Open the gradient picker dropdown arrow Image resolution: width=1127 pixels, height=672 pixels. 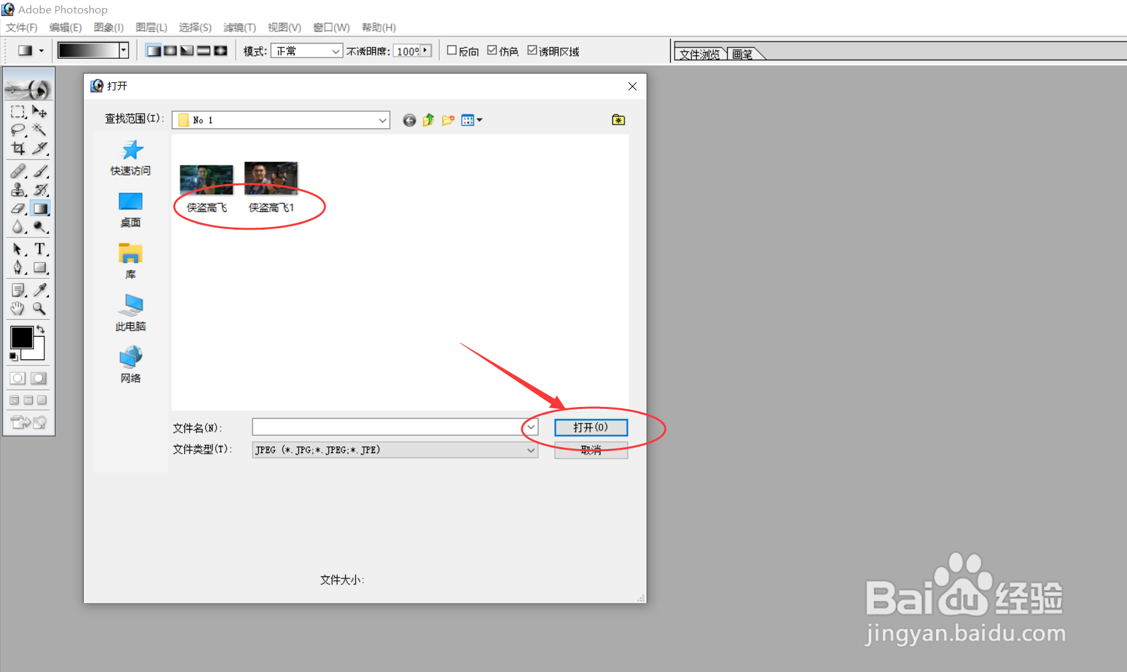coord(124,51)
